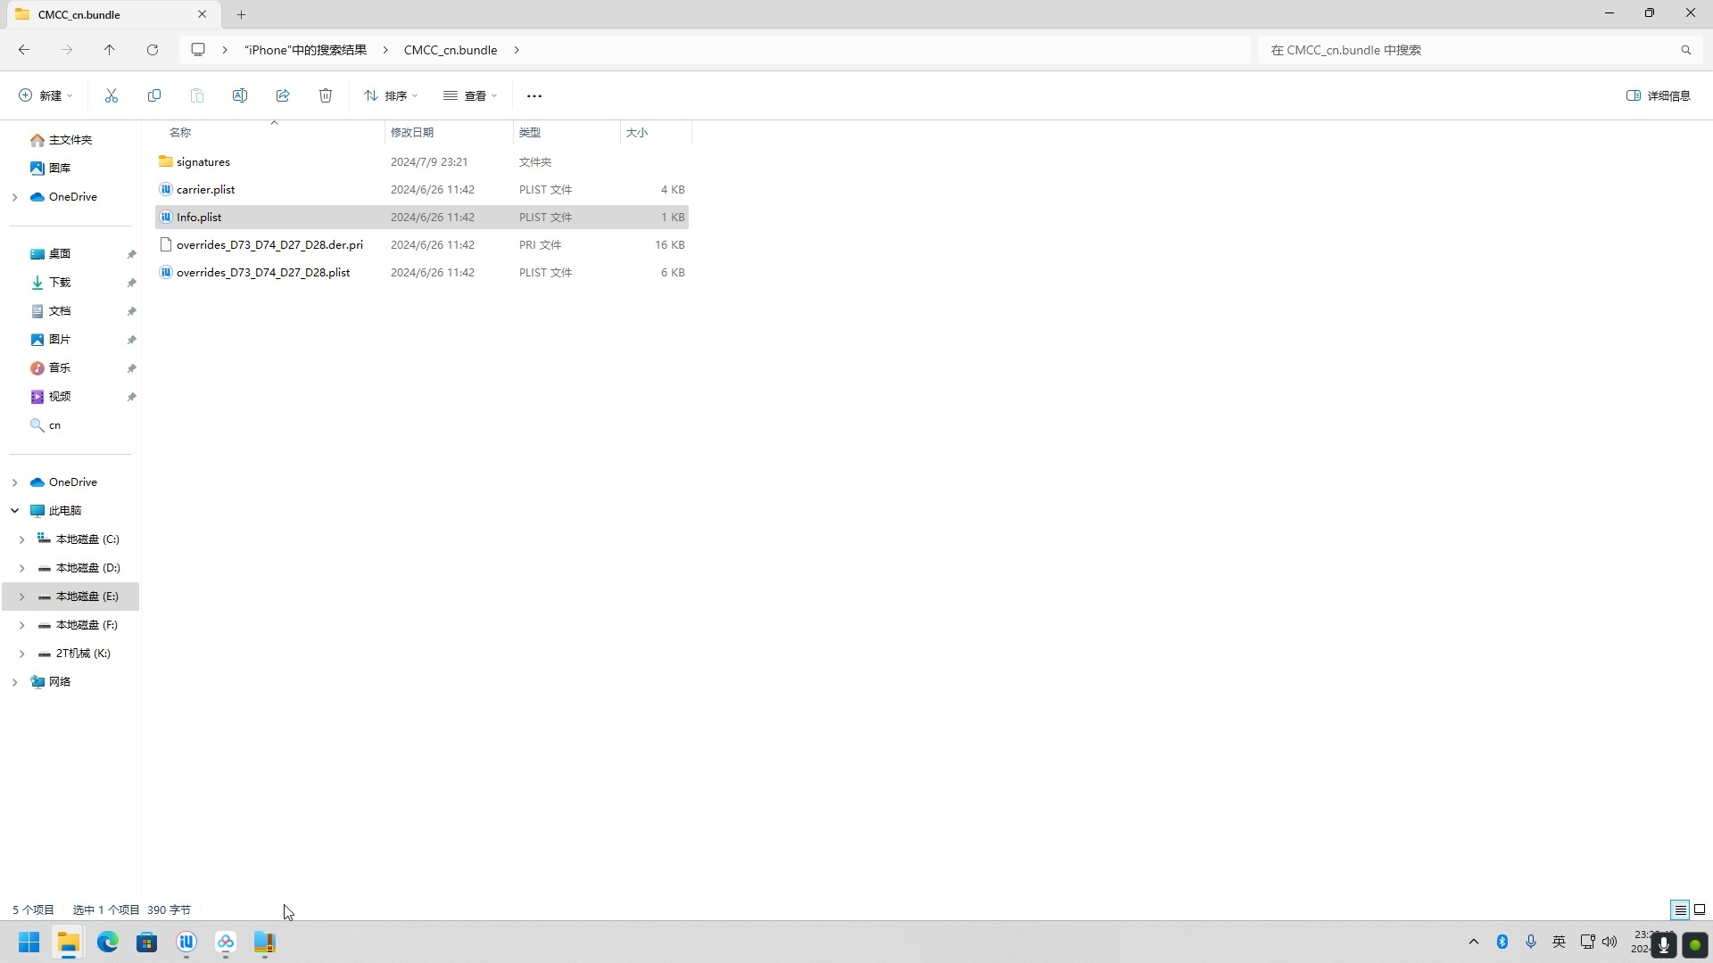Switch to large thumbnails view
Screen dimensions: 1713x963
[x=1700, y=909]
